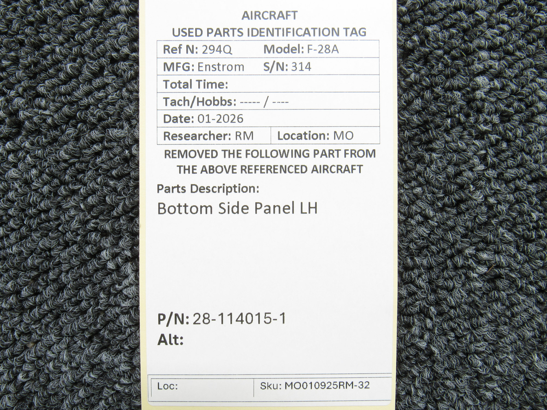Click the Ref N value 294Q
The height and width of the screenshot is (410, 547).
pos(217,49)
